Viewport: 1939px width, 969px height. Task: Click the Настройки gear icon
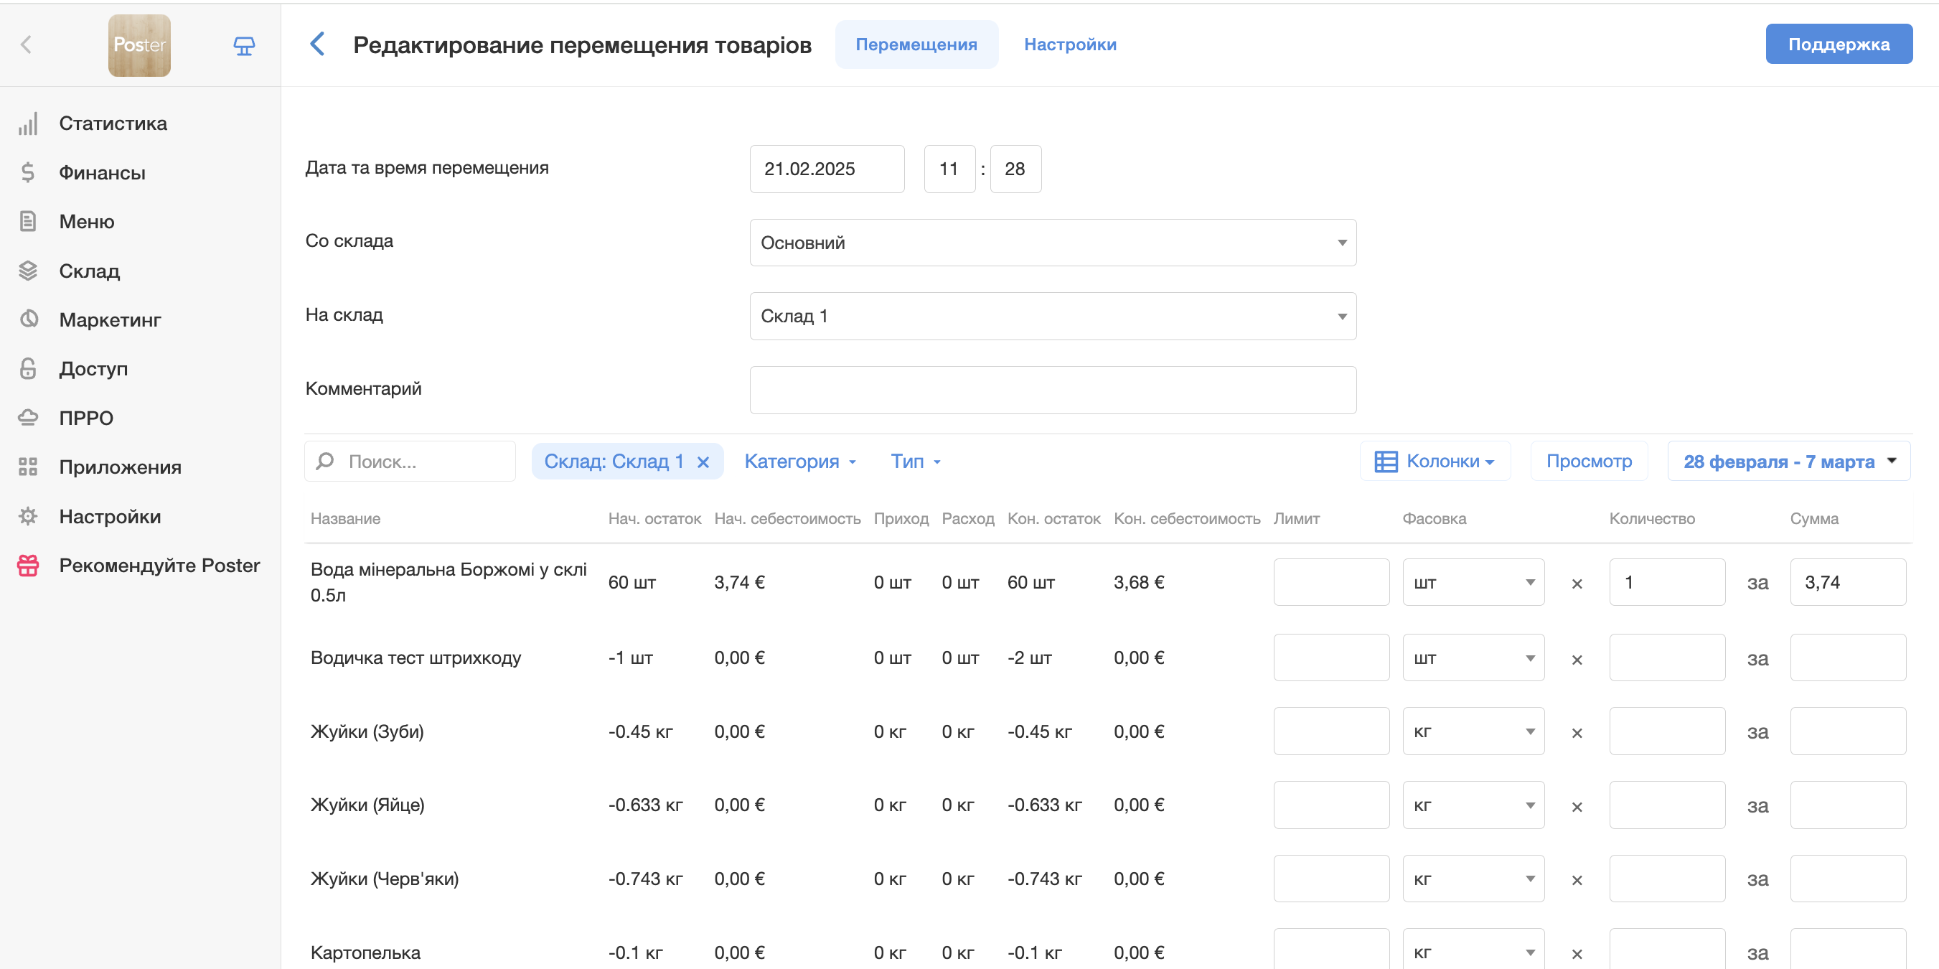tap(28, 516)
